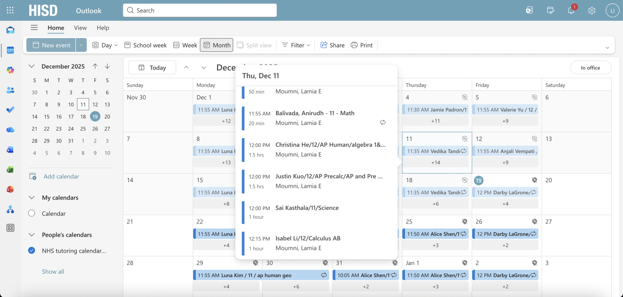The height and width of the screenshot is (297, 623).
Task: Switch to Day view
Action: point(102,45)
